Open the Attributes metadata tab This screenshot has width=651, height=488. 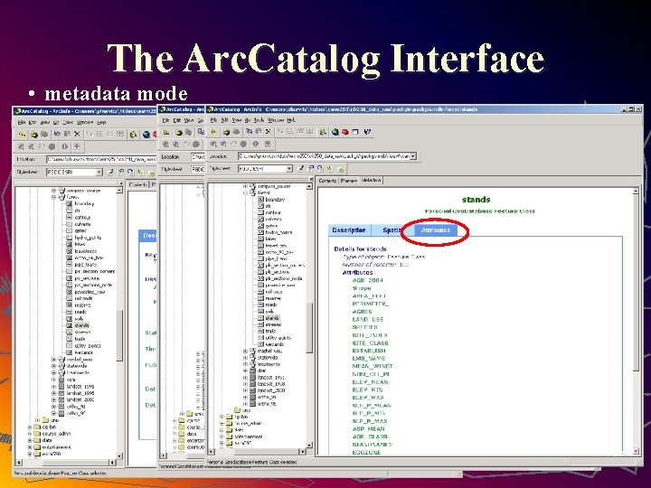click(436, 230)
